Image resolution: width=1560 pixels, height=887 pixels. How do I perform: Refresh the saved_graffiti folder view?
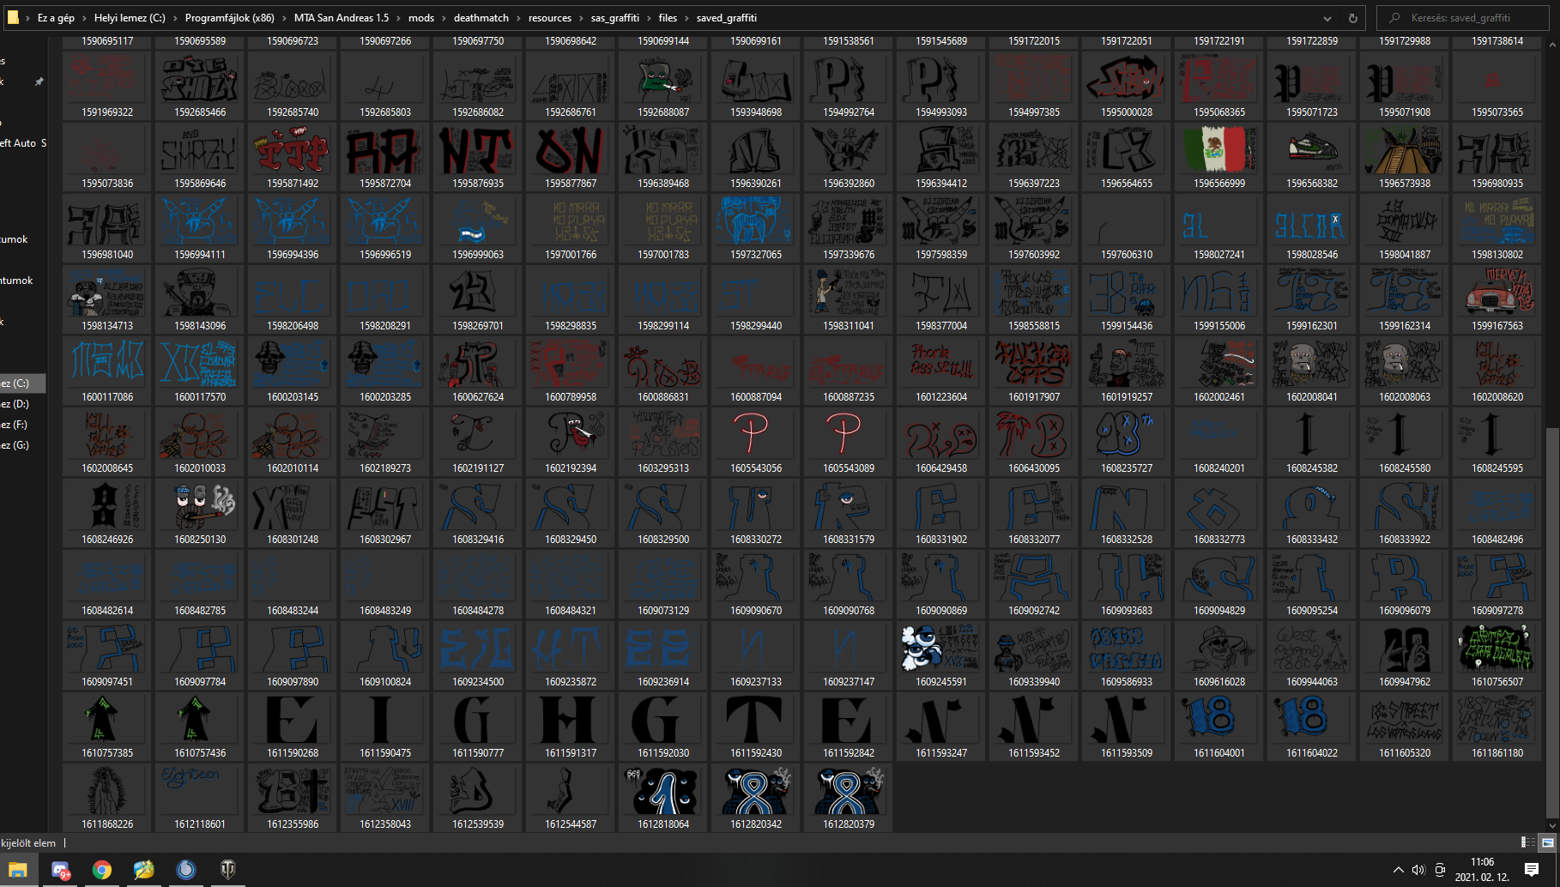1353,18
